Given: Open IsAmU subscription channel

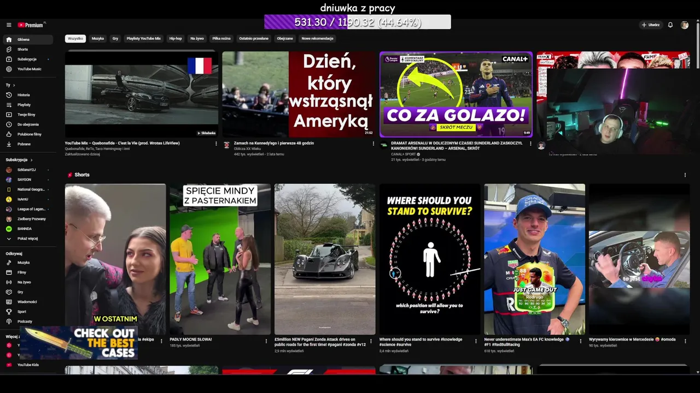Looking at the screenshot, I should point(28,199).
